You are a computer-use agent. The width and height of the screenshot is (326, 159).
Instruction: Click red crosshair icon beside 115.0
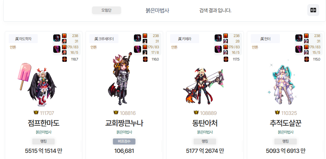306,59
